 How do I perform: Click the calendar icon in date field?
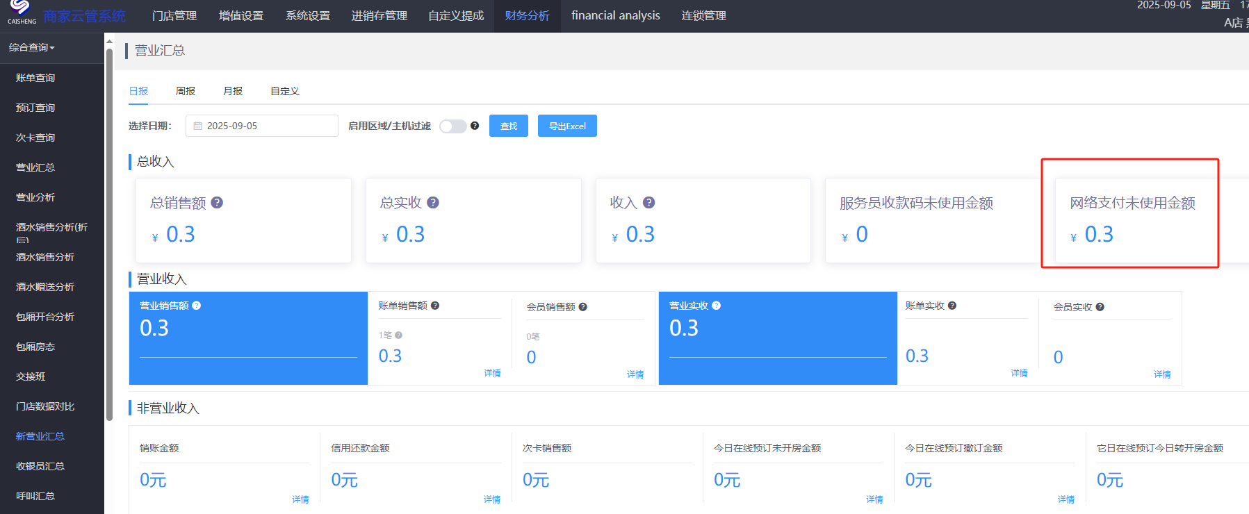pos(198,126)
